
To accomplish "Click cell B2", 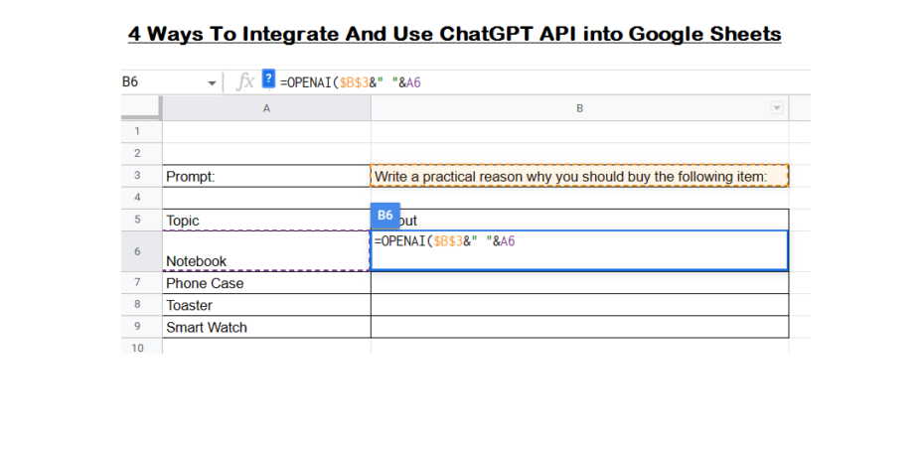I will point(580,153).
